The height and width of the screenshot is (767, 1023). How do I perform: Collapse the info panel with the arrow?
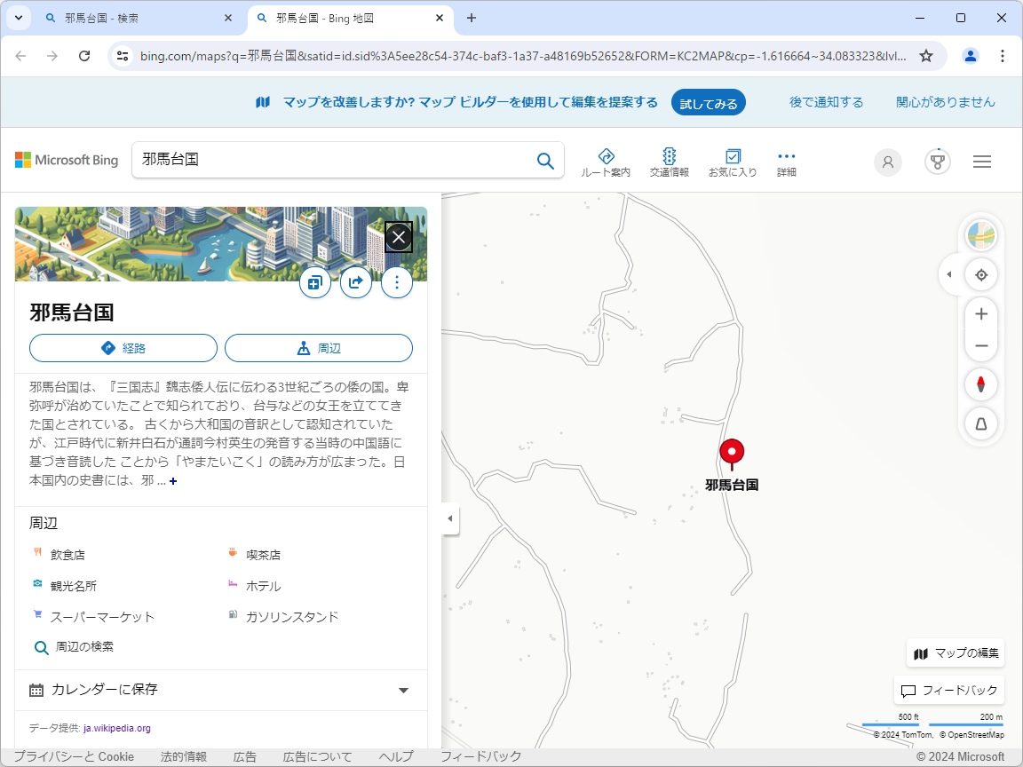pyautogui.click(x=449, y=518)
